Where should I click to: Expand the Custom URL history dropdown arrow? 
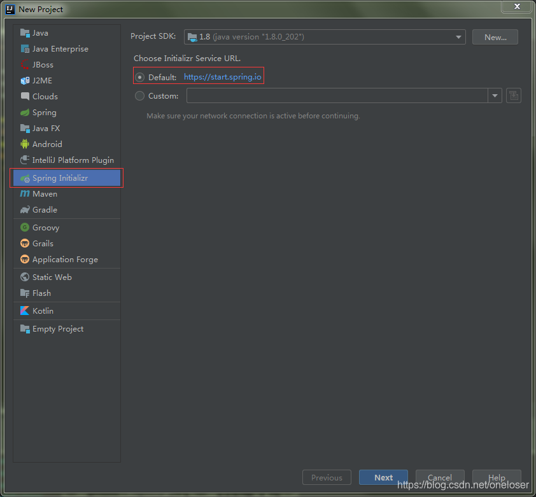tap(495, 95)
